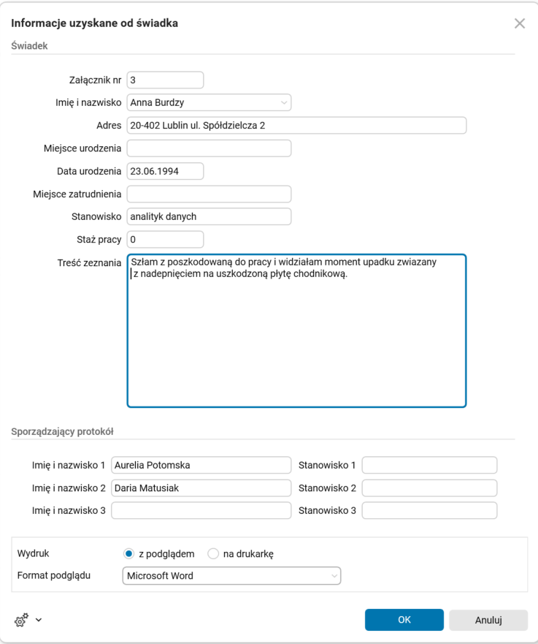Click the 'Staż pracy' field

tap(165, 239)
